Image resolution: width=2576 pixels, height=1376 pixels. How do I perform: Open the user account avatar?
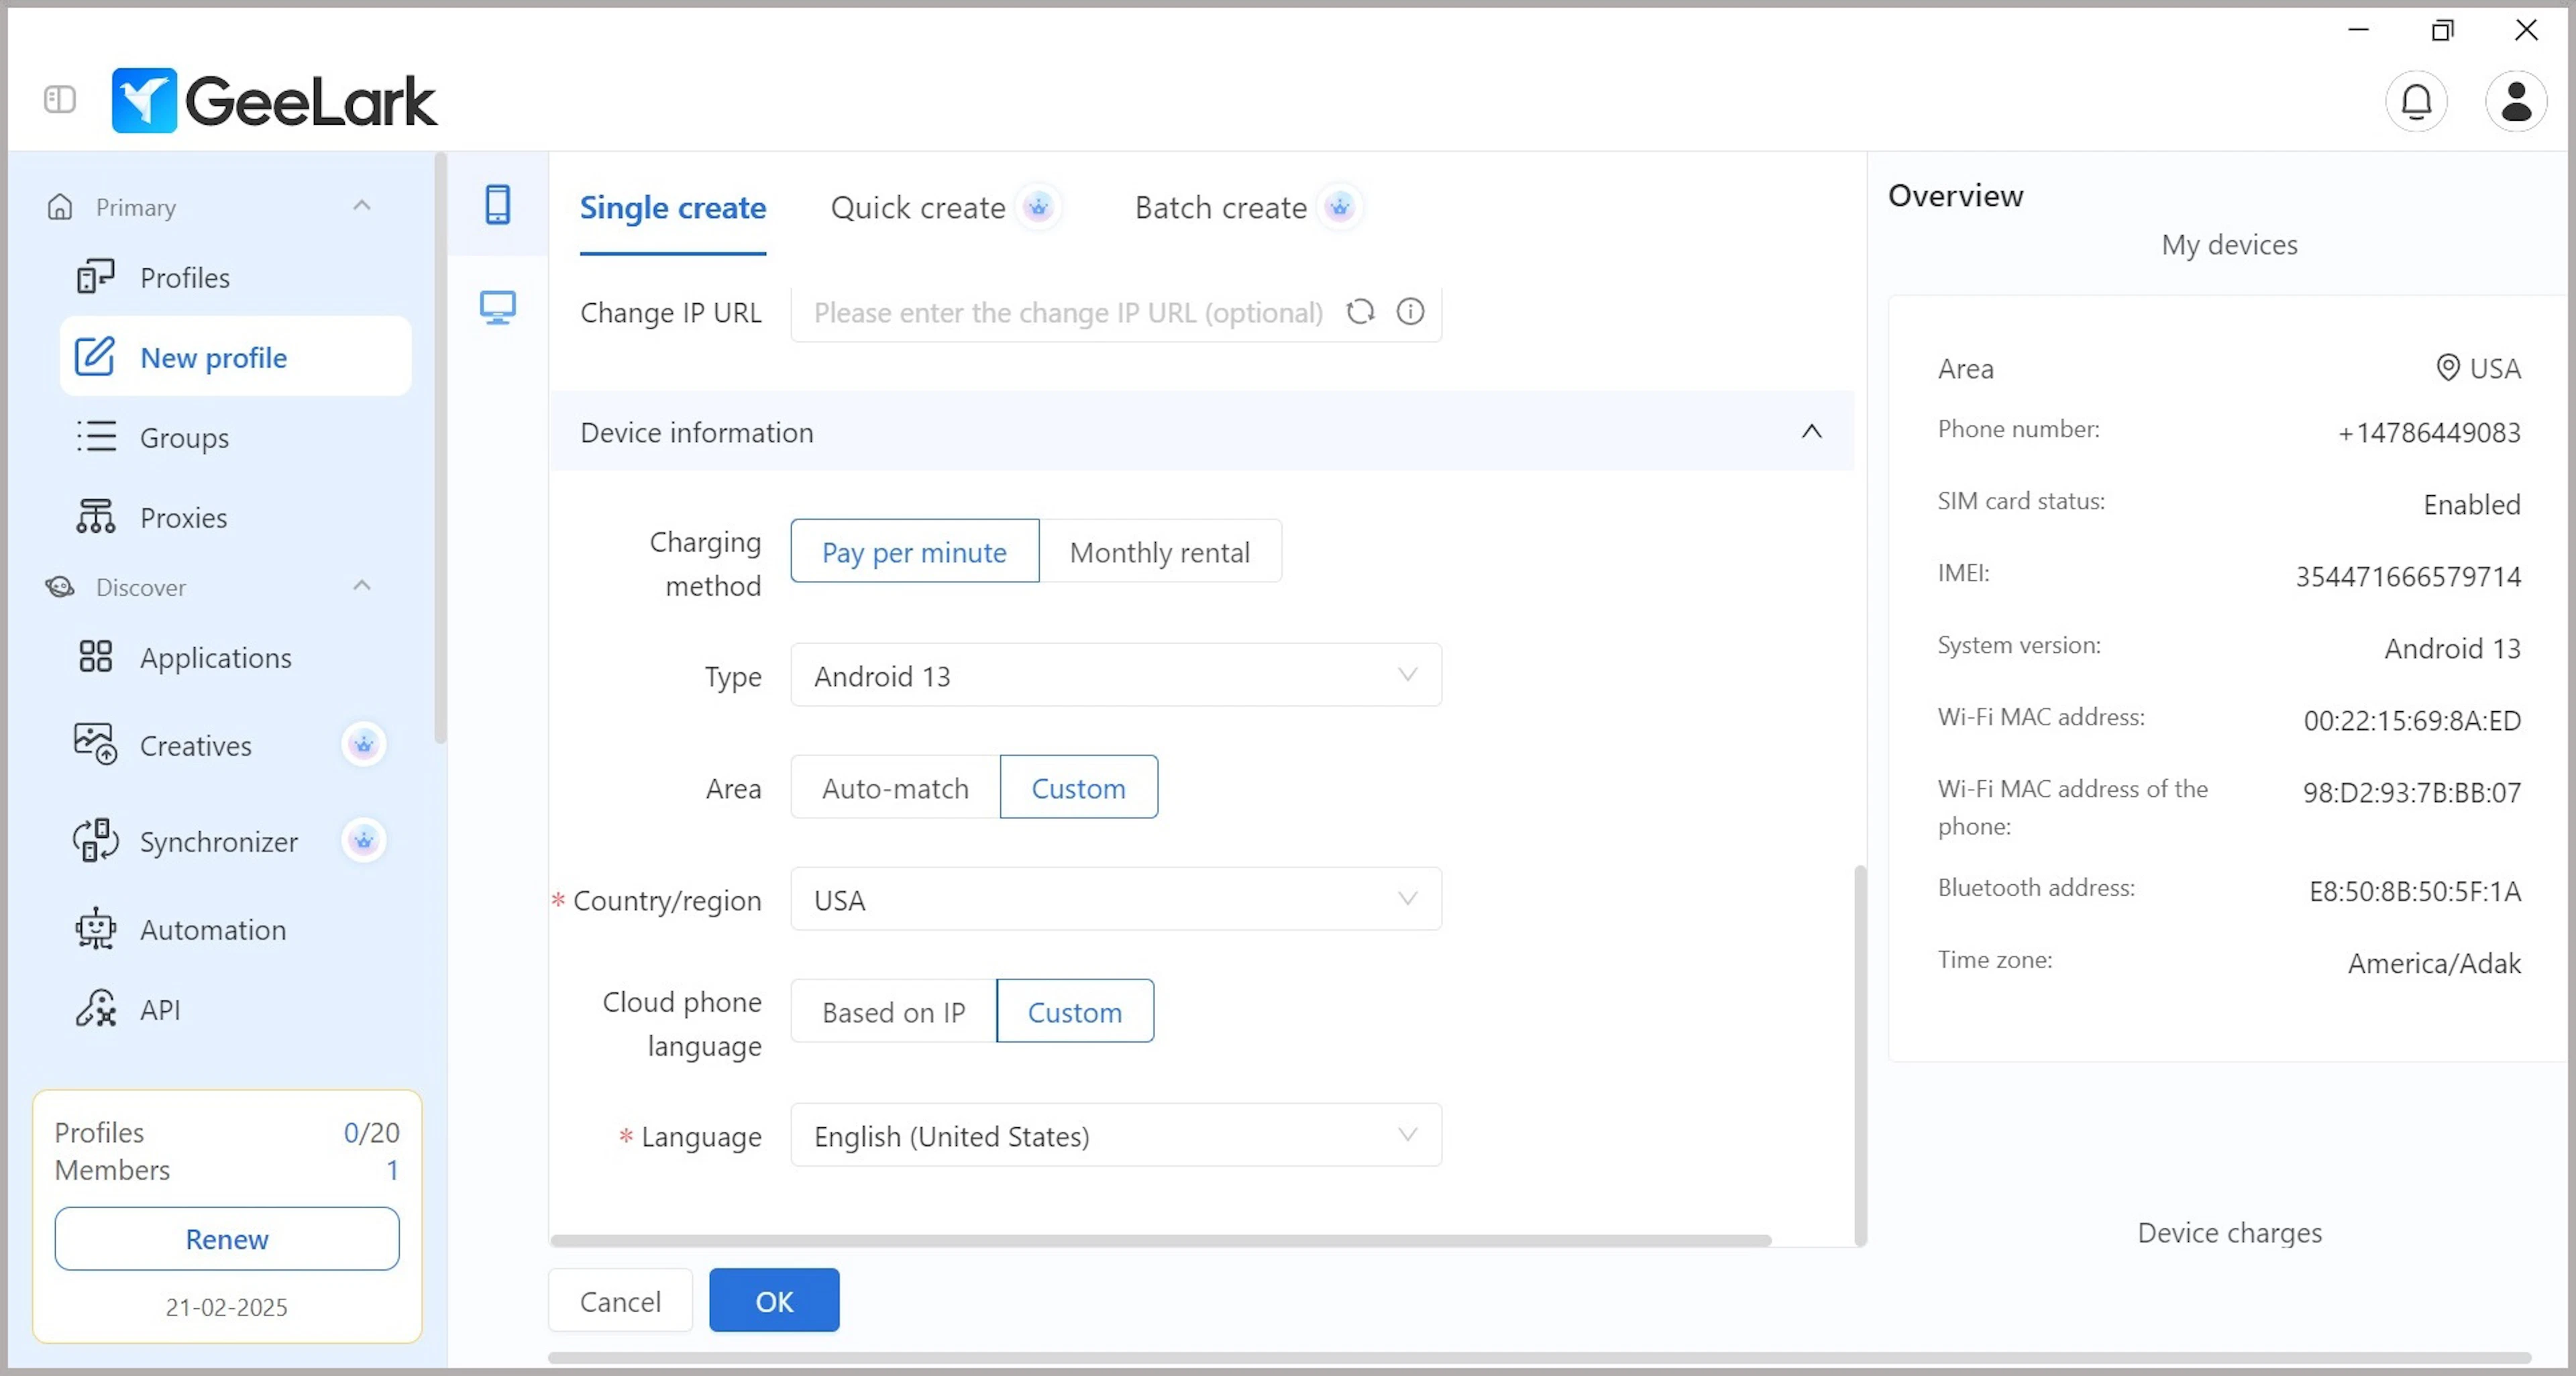pos(2516,101)
